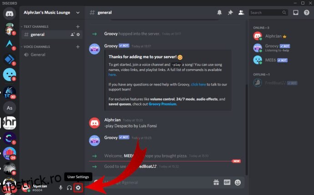
Task: Click the Groovy username on embed message
Action: [111, 46]
